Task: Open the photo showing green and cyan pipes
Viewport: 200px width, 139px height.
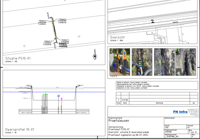Action: [142, 62]
